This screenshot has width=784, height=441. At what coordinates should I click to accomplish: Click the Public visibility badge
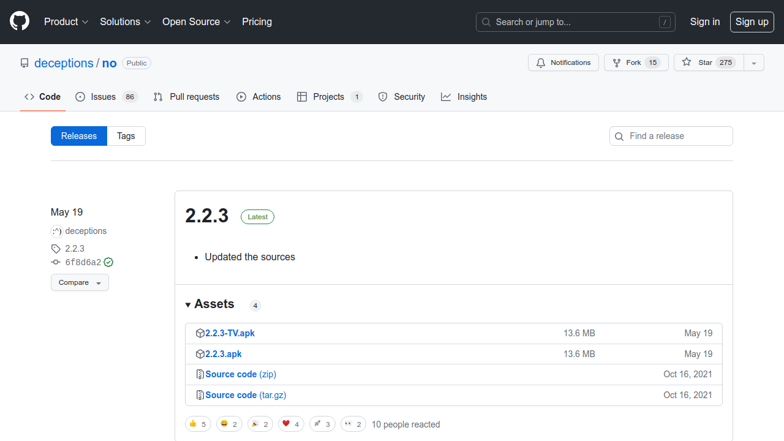point(137,63)
